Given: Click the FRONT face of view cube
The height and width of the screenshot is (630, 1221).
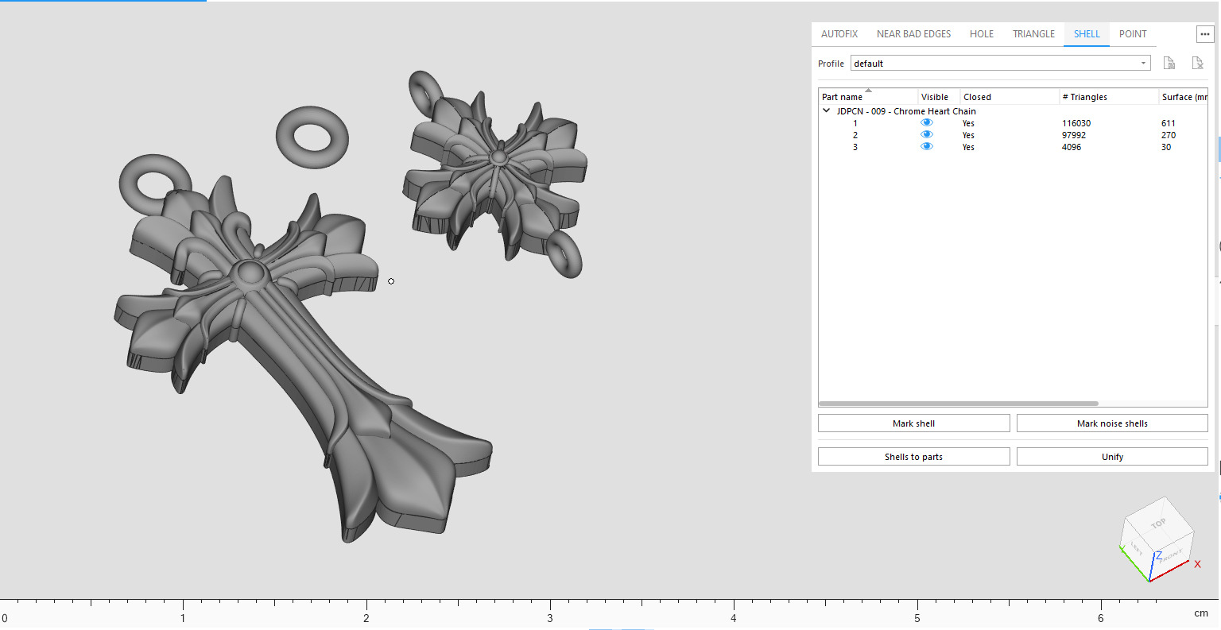Looking at the screenshot, I should coord(1171,555).
